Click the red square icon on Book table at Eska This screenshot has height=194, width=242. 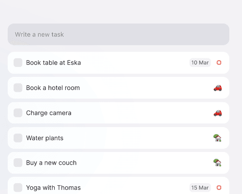[219, 62]
